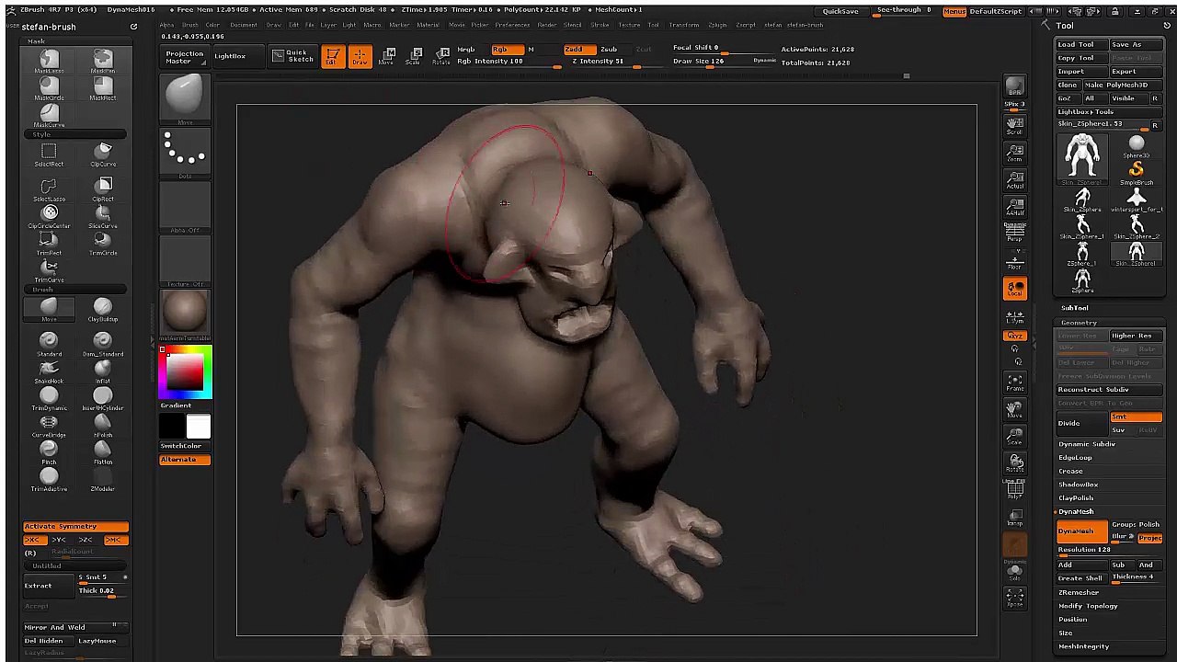Pick the TrimDynamic brush

tap(50, 398)
